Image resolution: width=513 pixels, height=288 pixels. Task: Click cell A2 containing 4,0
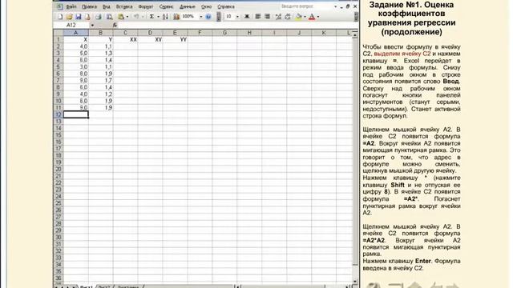point(75,46)
